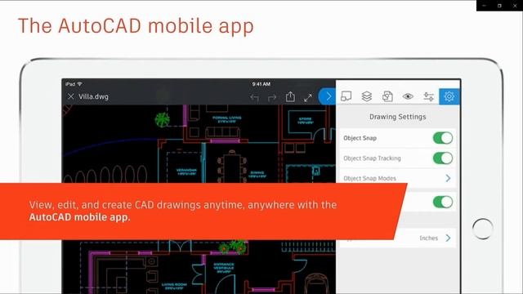This screenshot has height=294, width=523.
Task: Click the Object Snap label
Action: (360, 138)
